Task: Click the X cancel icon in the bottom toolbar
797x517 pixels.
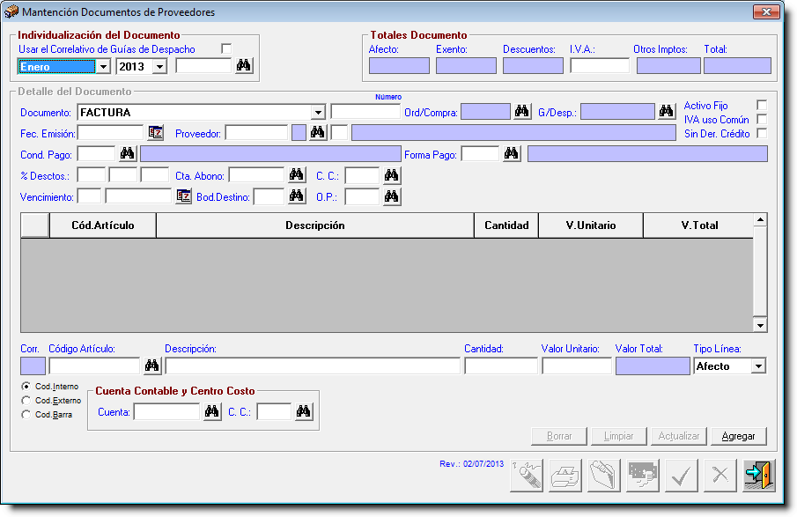Action: [x=720, y=476]
